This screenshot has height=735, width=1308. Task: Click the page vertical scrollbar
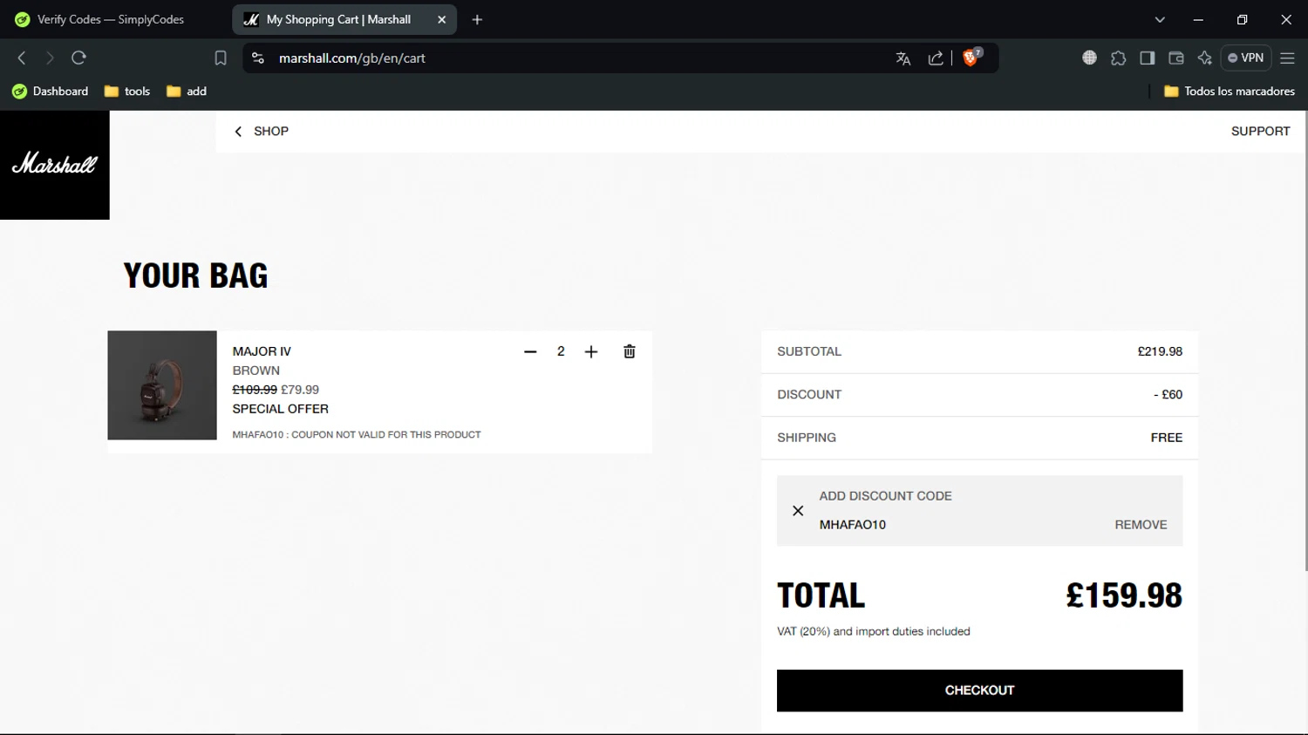[x=1305, y=340]
